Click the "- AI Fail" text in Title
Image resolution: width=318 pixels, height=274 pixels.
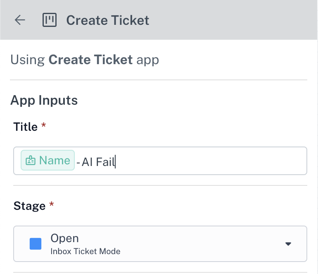pyautogui.click(x=96, y=161)
